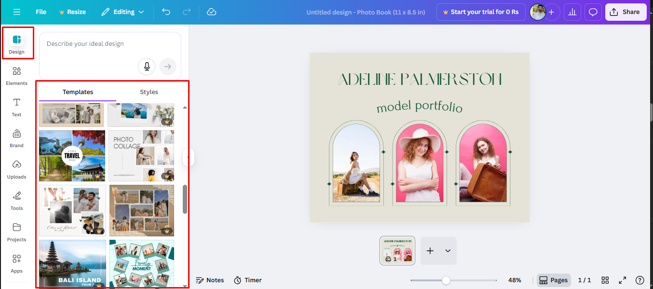Switch to the Styles tab
653x289 pixels.
[149, 92]
